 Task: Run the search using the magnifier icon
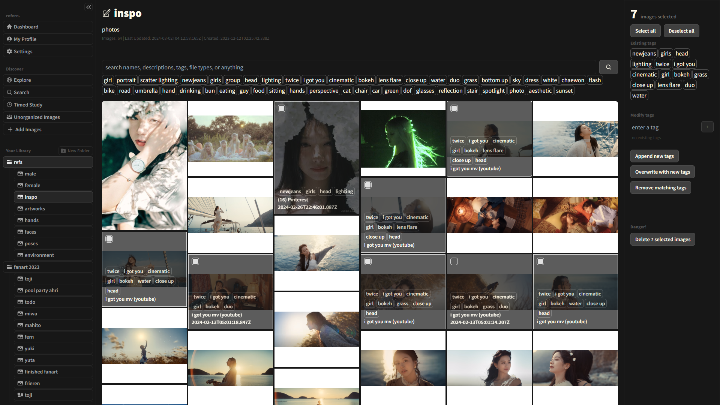point(608,67)
